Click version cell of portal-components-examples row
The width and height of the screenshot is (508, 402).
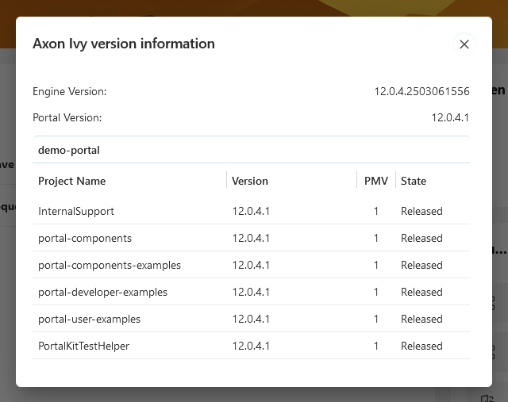[251, 265]
